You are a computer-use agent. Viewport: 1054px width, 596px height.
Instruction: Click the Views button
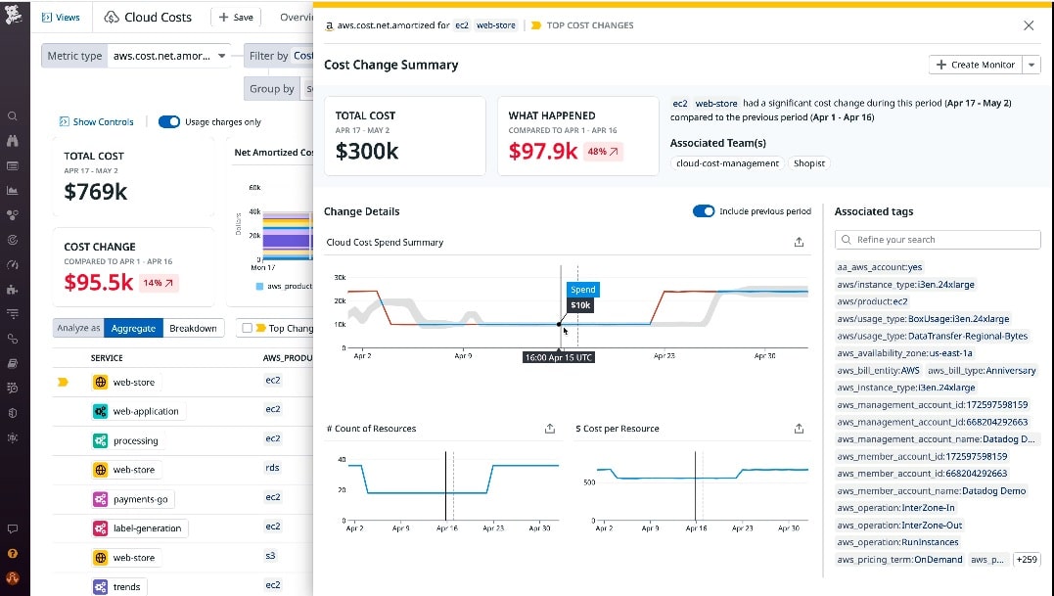[x=61, y=18]
